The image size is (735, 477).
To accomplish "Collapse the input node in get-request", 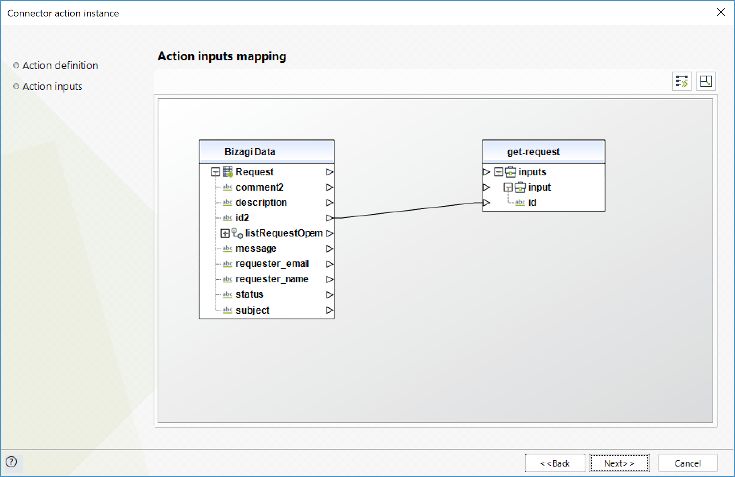I will pyautogui.click(x=508, y=188).
